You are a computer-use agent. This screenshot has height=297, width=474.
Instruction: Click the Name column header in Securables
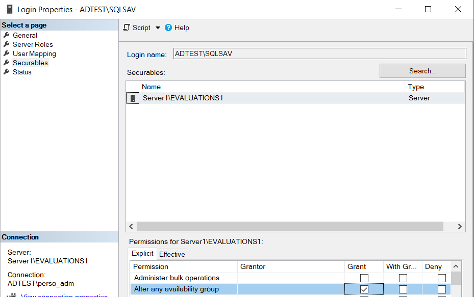pos(271,87)
